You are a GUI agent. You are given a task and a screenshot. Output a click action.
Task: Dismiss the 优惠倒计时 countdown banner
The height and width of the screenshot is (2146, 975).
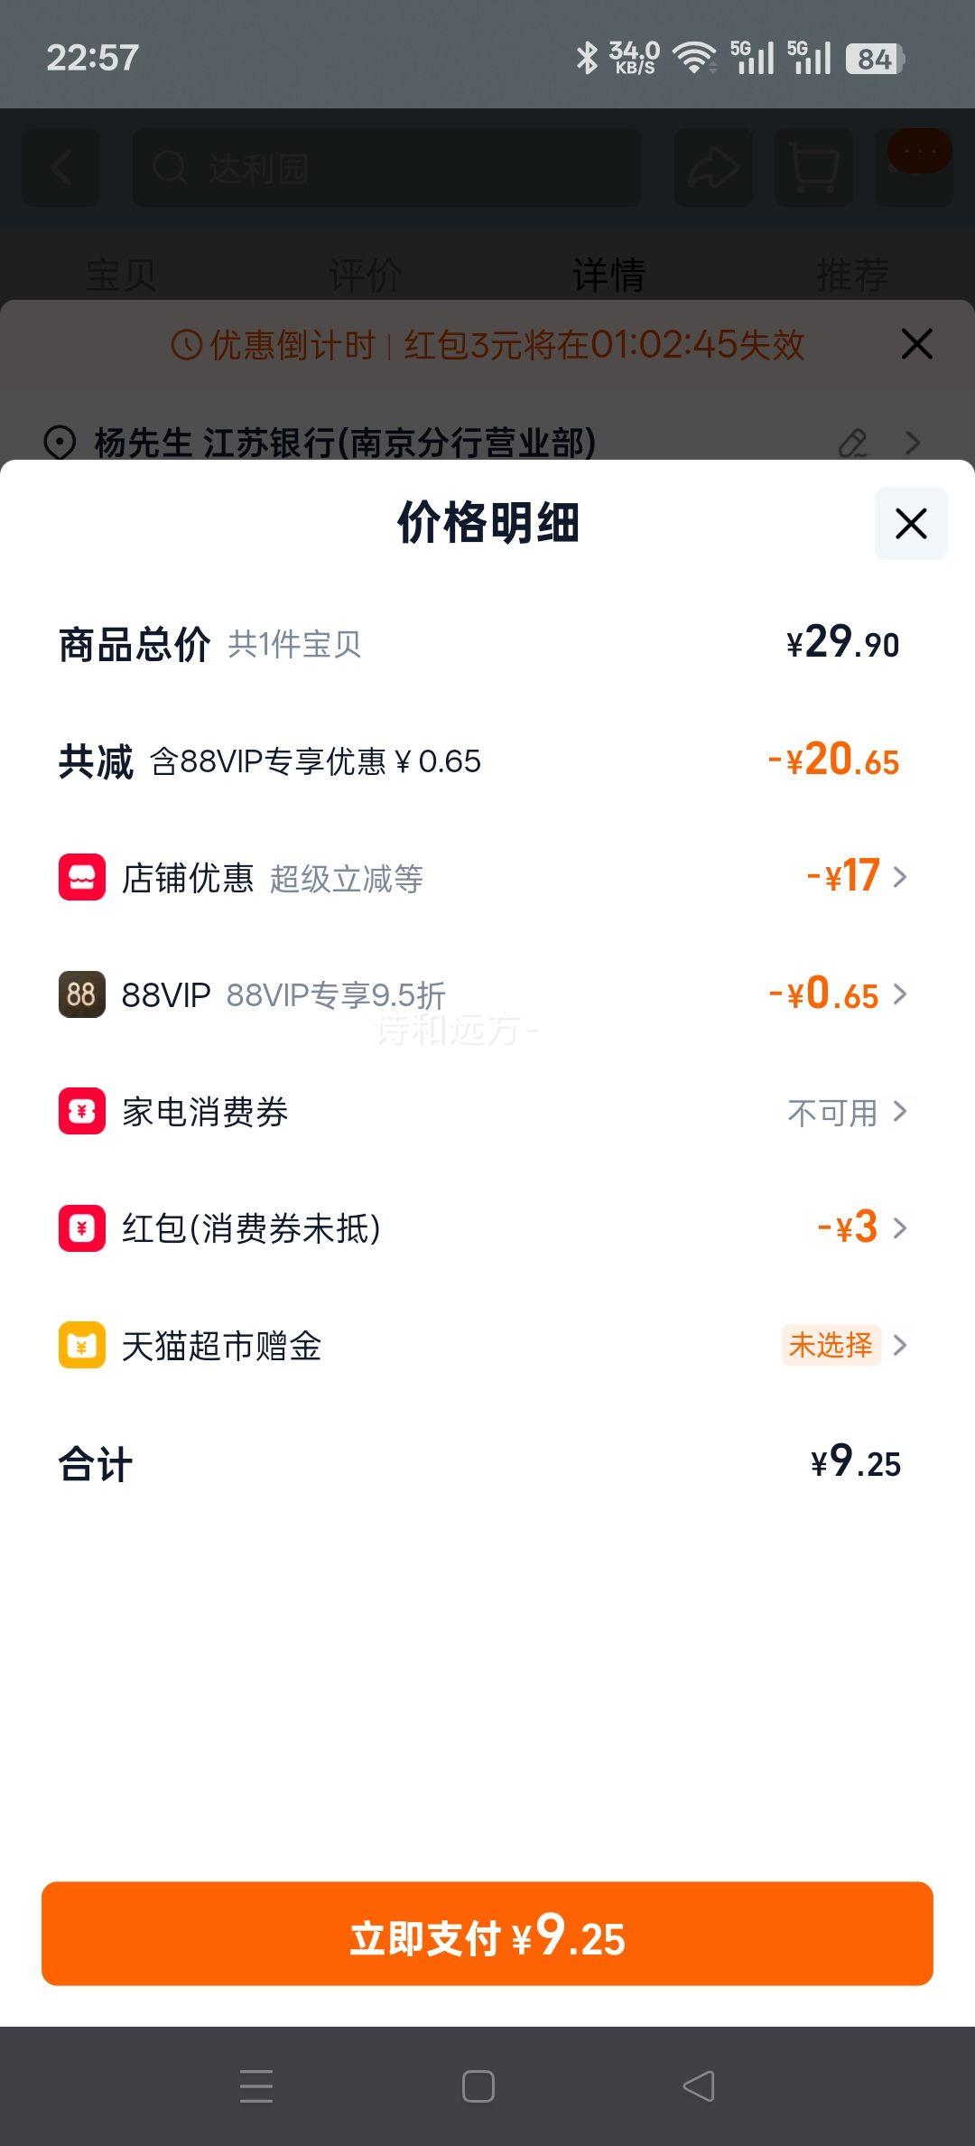click(916, 344)
